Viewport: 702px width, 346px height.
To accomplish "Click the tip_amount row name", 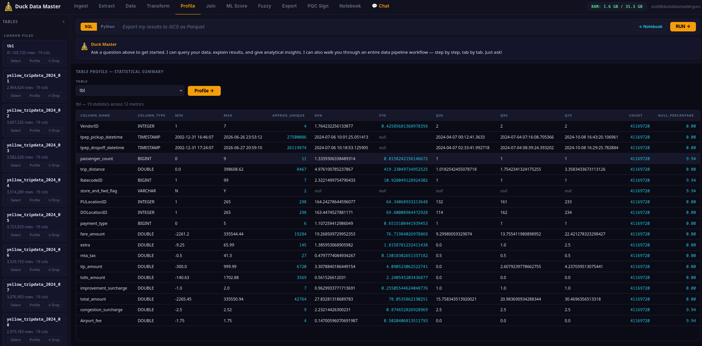I will click(x=91, y=267).
